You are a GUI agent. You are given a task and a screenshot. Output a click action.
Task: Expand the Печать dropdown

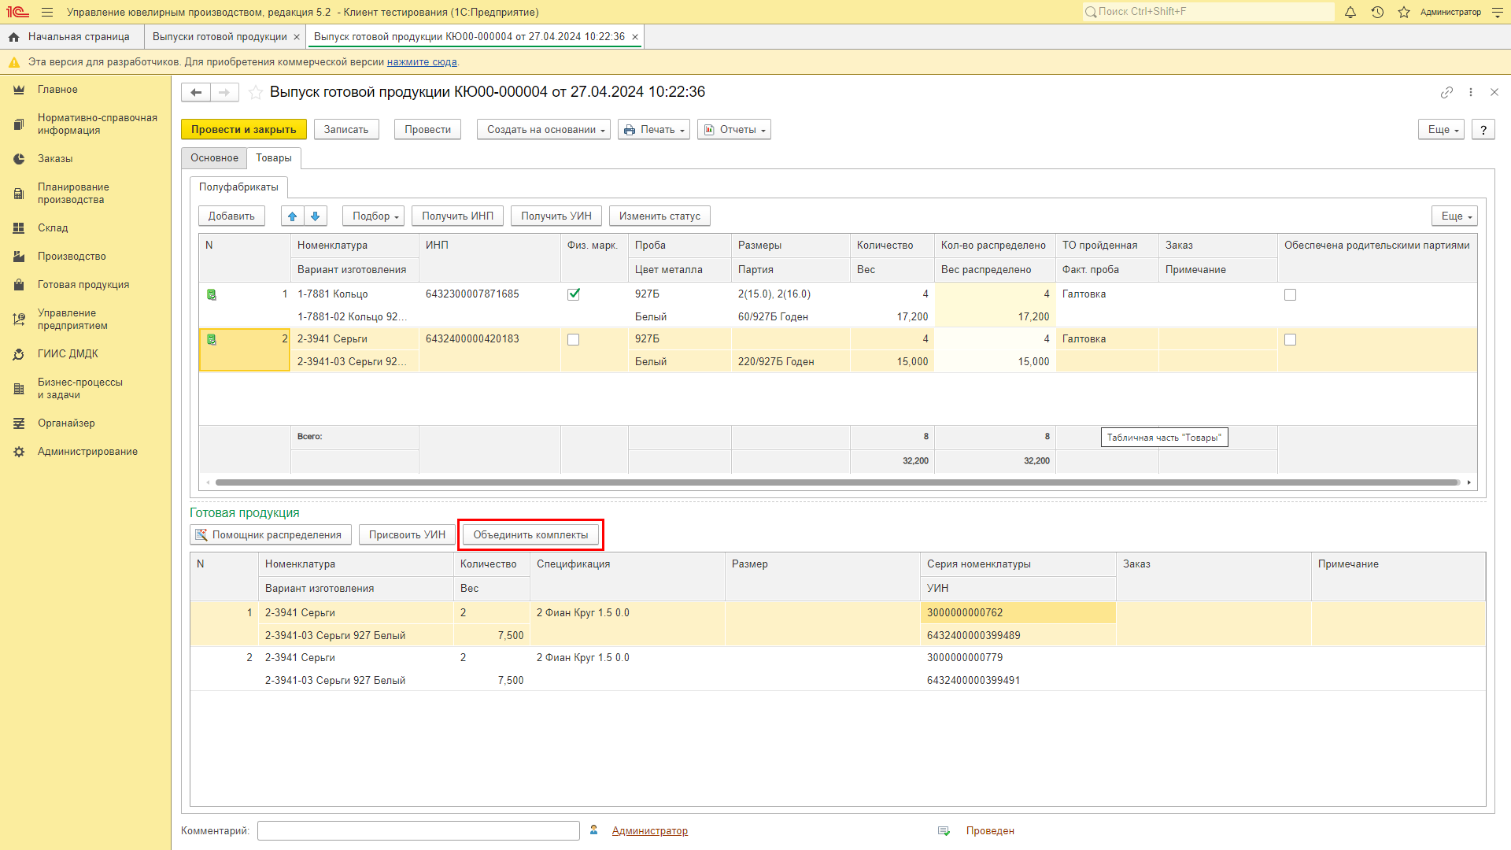(x=654, y=130)
